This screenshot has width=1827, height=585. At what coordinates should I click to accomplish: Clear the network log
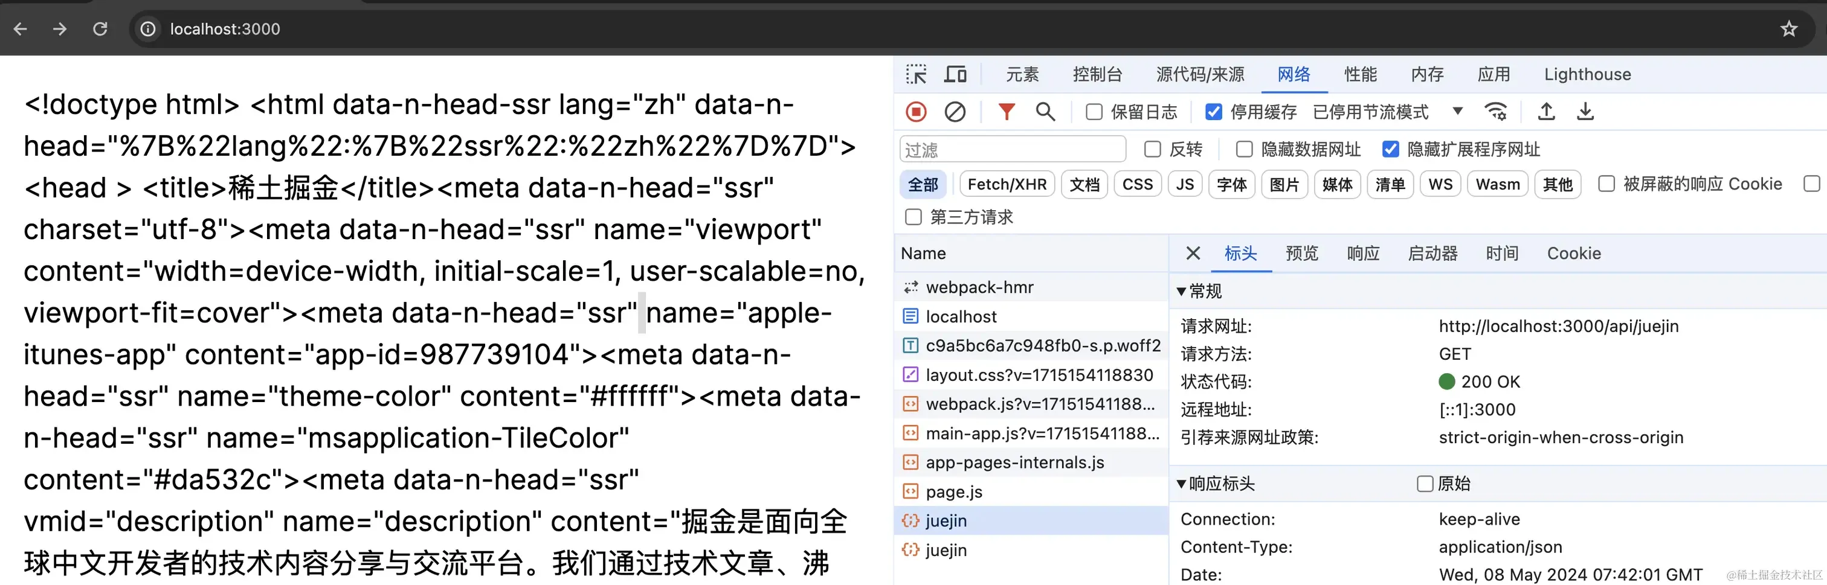[955, 112]
